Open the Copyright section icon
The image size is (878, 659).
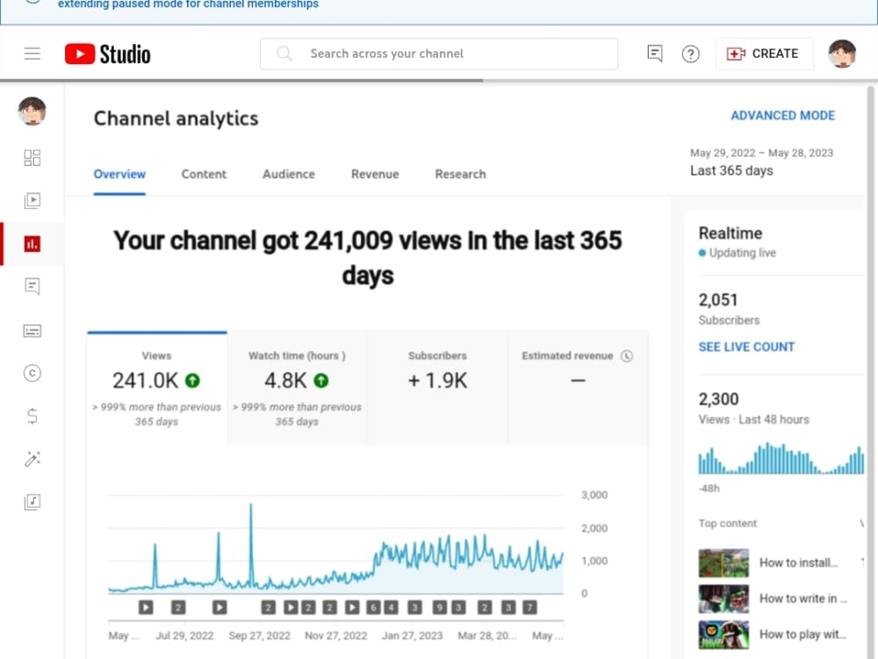[x=32, y=373]
